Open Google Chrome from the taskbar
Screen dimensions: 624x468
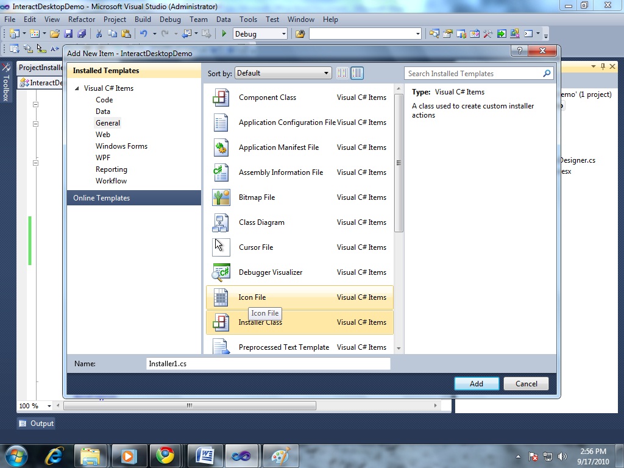point(165,456)
